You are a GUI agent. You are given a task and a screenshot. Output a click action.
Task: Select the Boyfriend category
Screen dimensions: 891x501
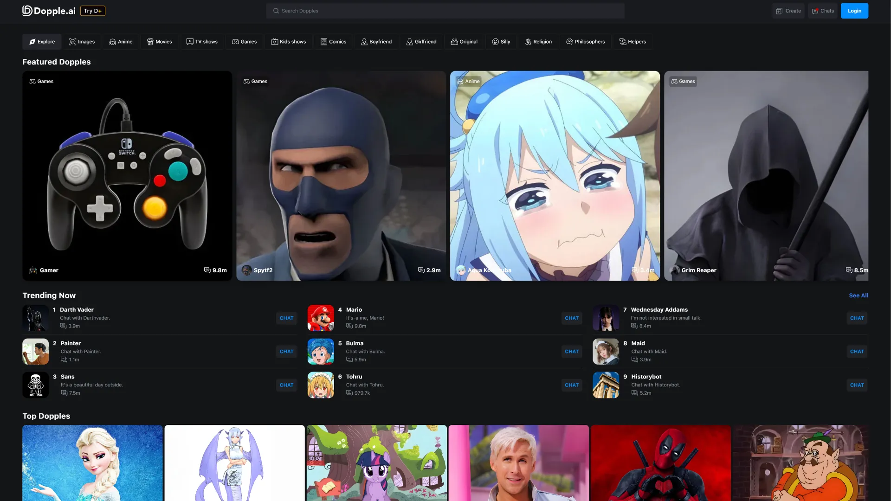376,42
